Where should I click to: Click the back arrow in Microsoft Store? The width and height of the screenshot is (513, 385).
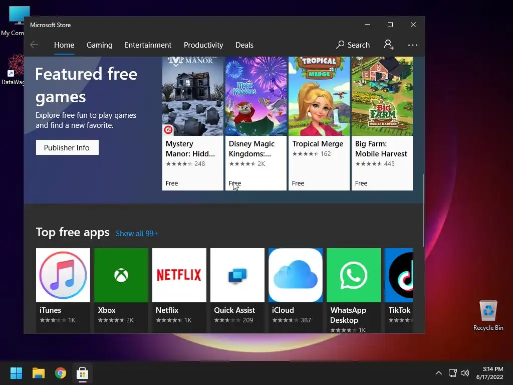click(34, 45)
